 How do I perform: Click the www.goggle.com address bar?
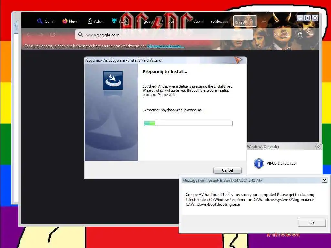coord(164,35)
